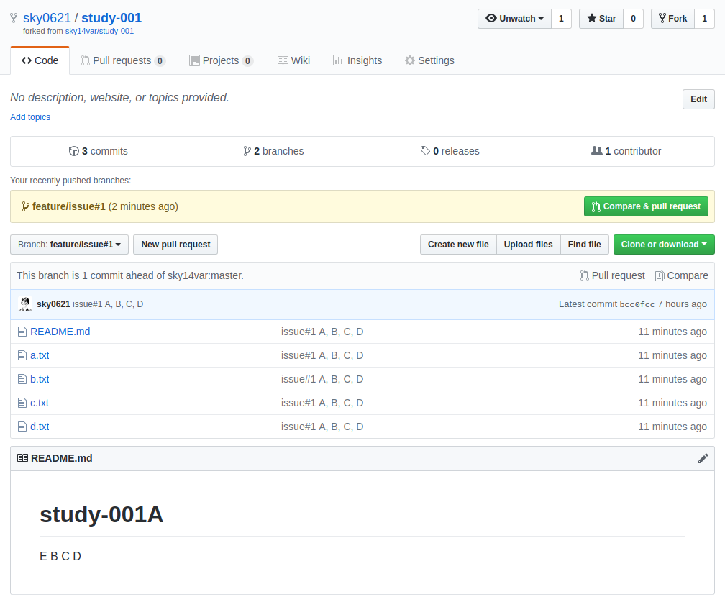Click sky0621 author name in commit bar
This screenshot has height=602, width=725.
pos(53,304)
